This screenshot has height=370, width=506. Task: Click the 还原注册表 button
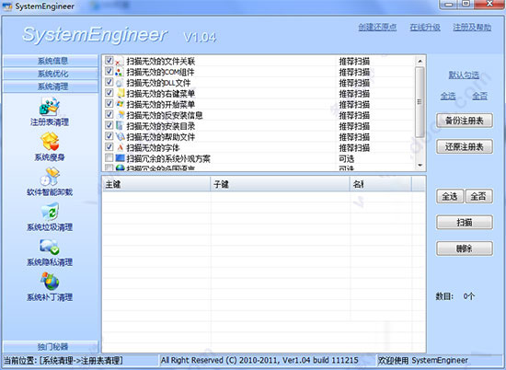pos(465,147)
